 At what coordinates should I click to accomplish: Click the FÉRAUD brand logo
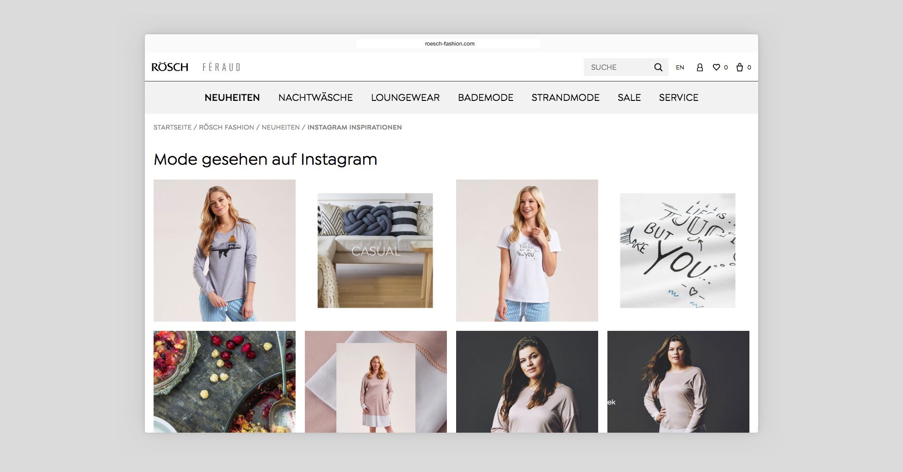pos(222,68)
